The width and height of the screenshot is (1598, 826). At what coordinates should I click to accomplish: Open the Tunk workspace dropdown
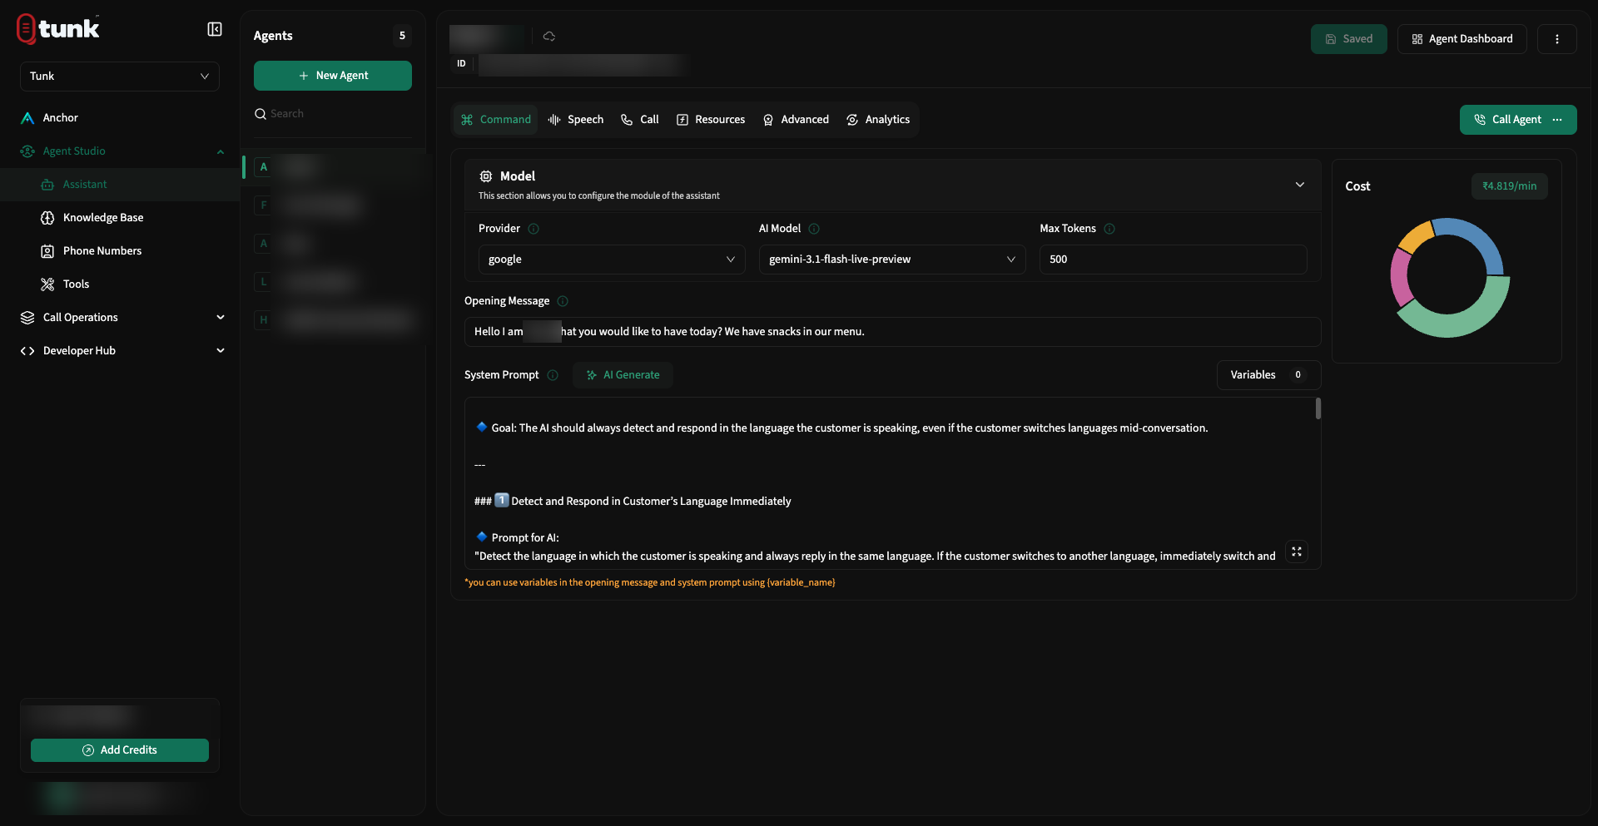tap(120, 77)
